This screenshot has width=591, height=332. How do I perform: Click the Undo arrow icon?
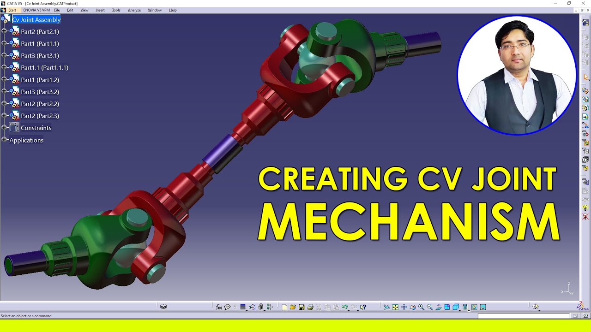point(344,307)
